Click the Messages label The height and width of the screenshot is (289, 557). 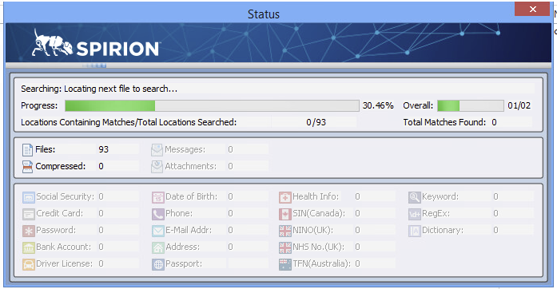pos(185,149)
